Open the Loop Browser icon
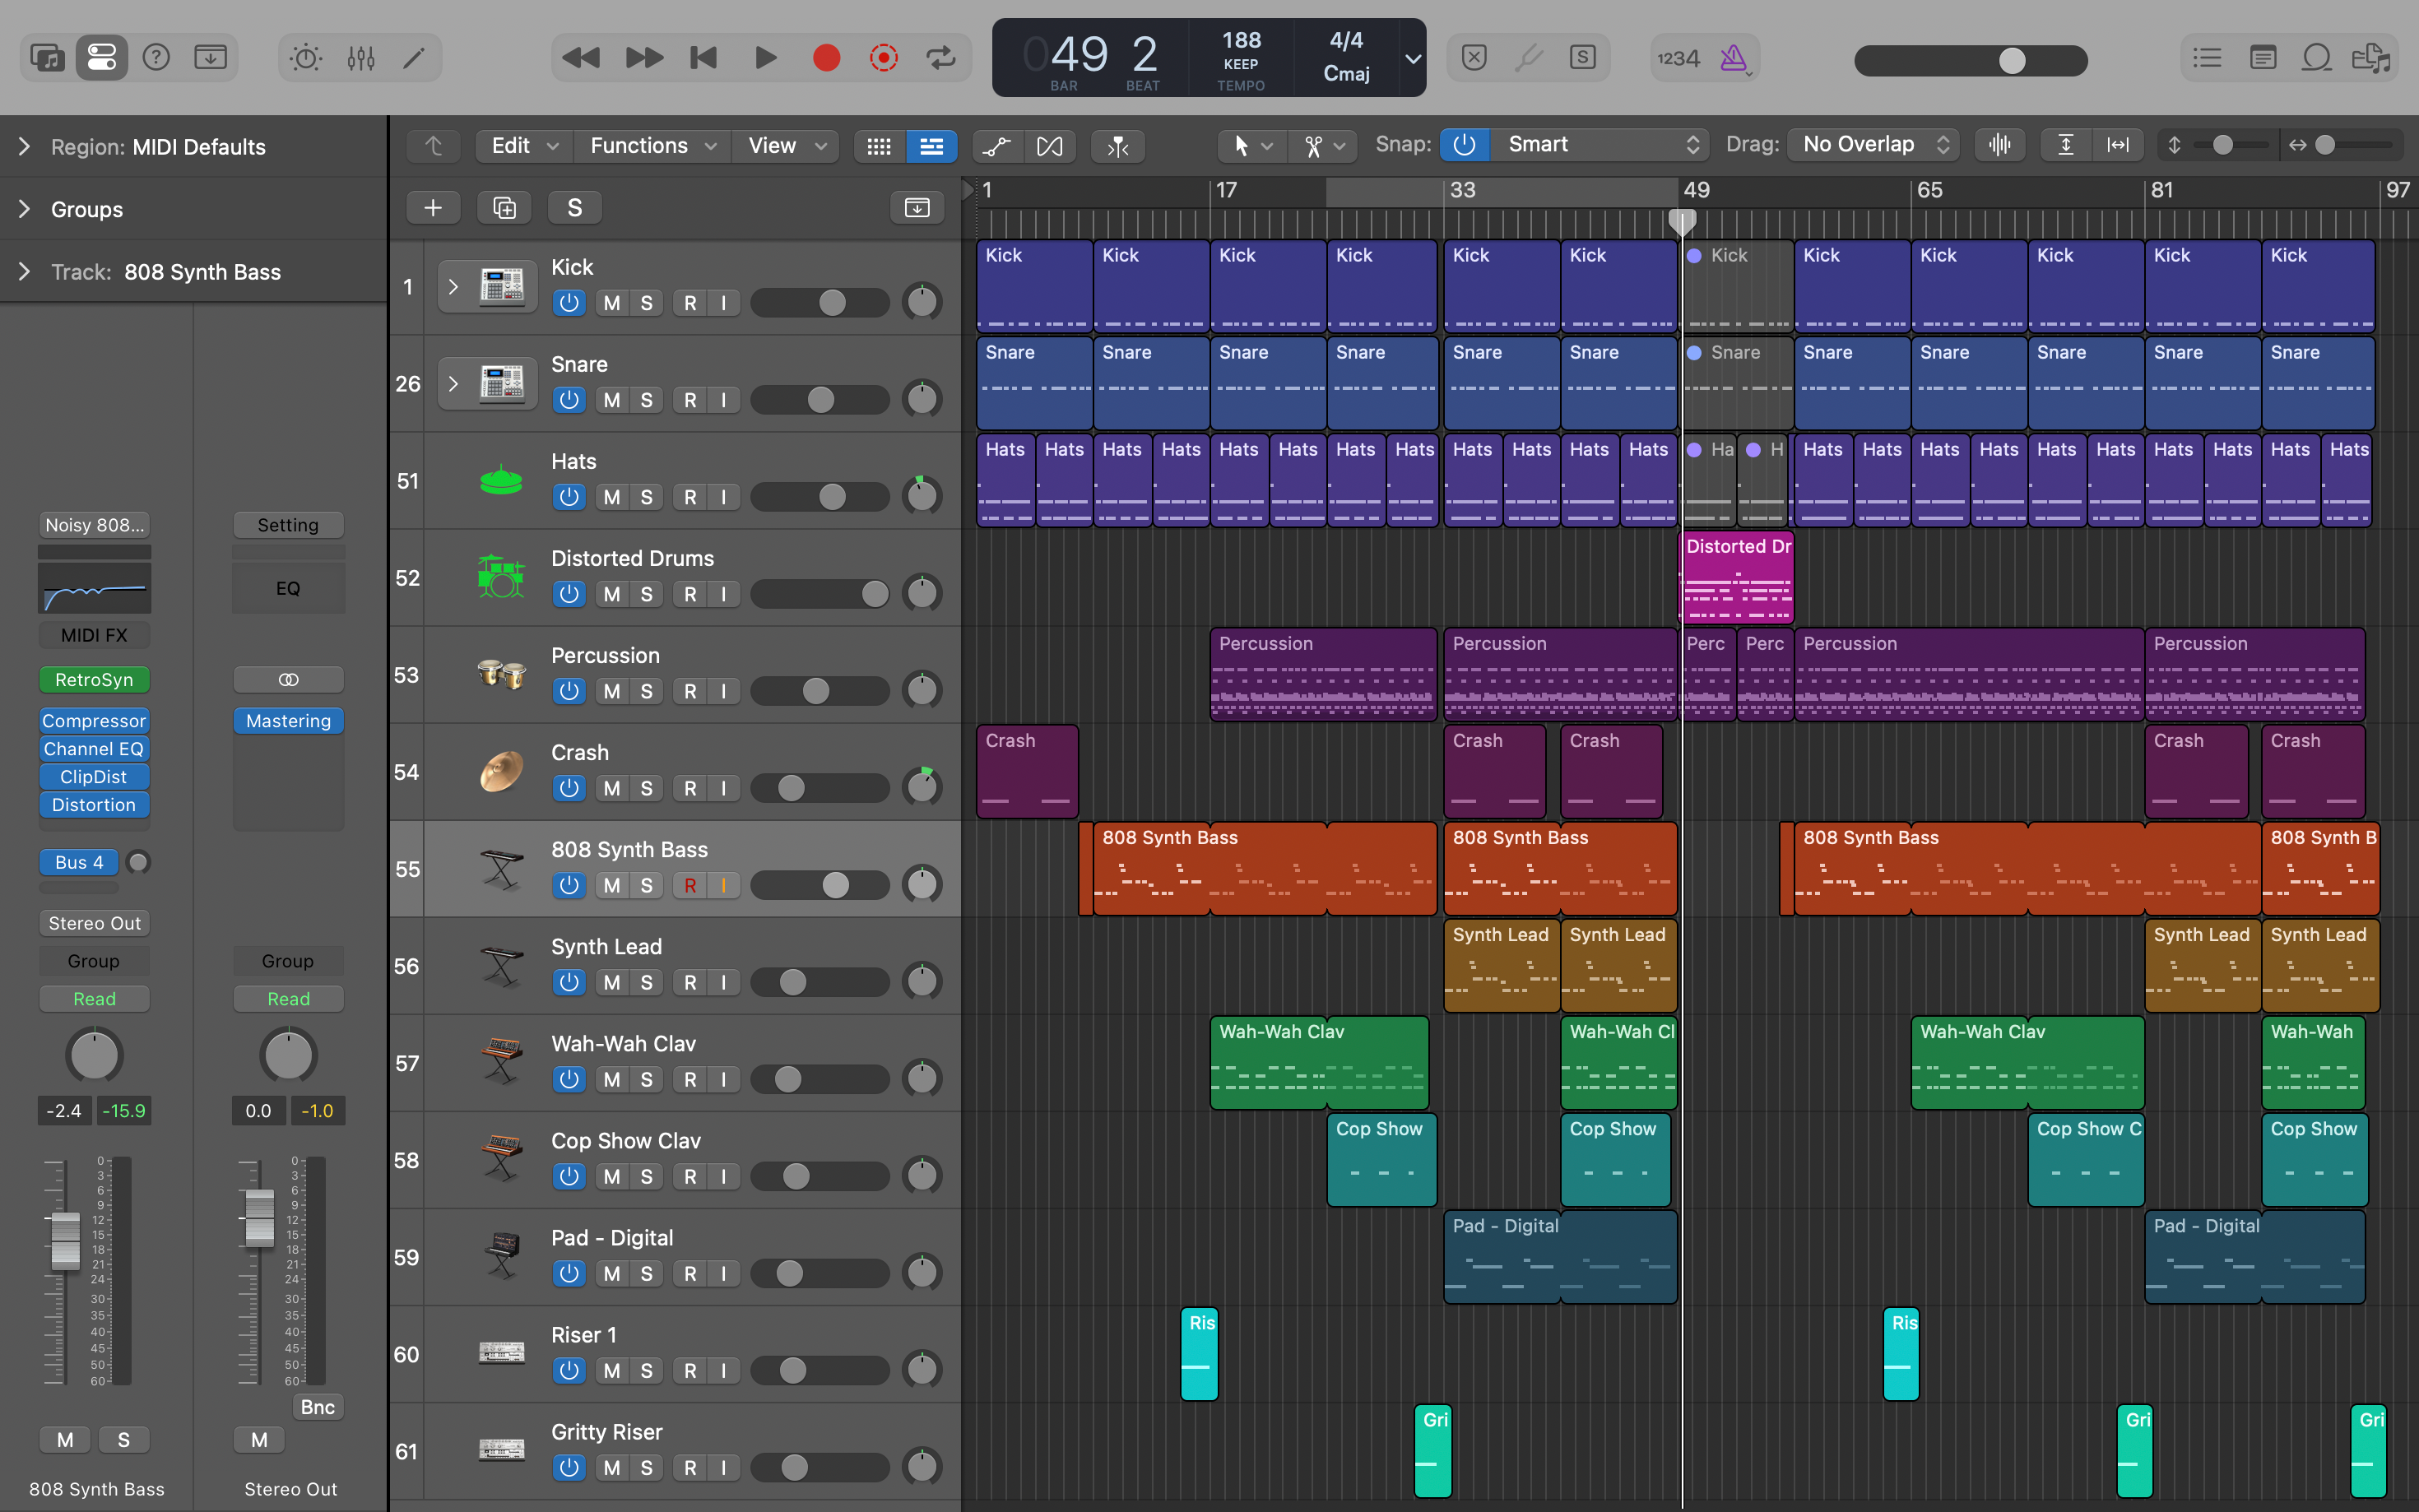Viewport: 2419px width, 1512px height. (x=2316, y=58)
